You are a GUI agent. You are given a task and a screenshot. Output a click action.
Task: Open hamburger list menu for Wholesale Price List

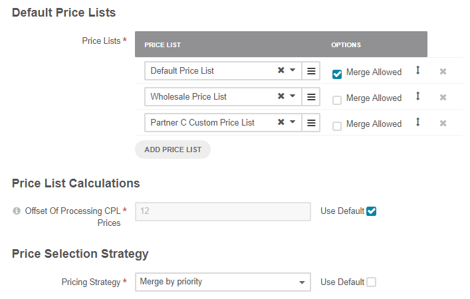[x=310, y=97]
